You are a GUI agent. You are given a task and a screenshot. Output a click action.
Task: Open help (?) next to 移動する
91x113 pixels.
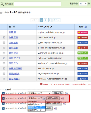(x=66, y=93)
